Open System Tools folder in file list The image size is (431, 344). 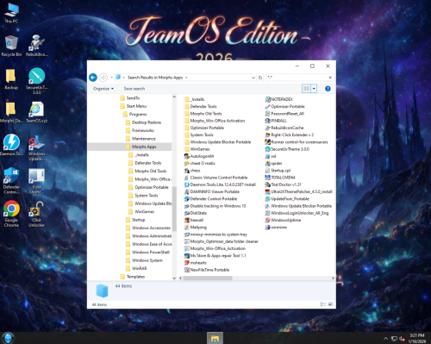click(x=199, y=134)
